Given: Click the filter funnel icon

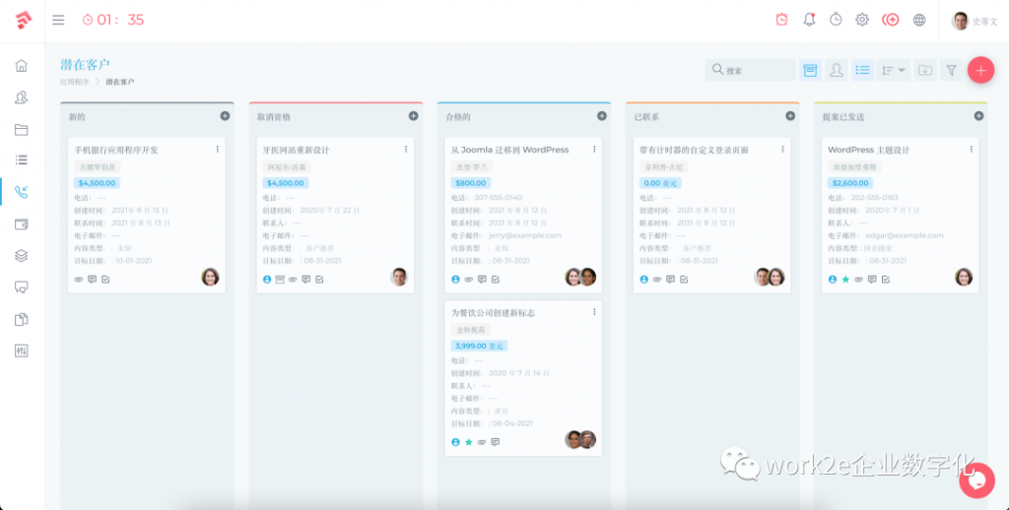Looking at the screenshot, I should 951,70.
